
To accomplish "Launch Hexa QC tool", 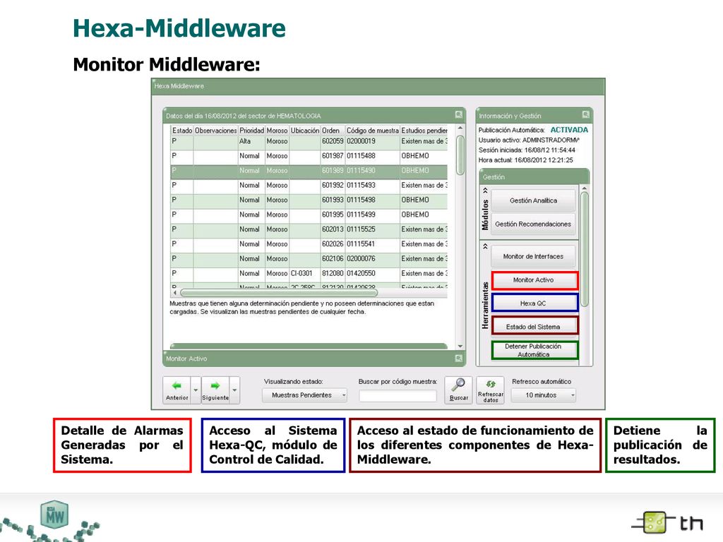I will pos(534,303).
